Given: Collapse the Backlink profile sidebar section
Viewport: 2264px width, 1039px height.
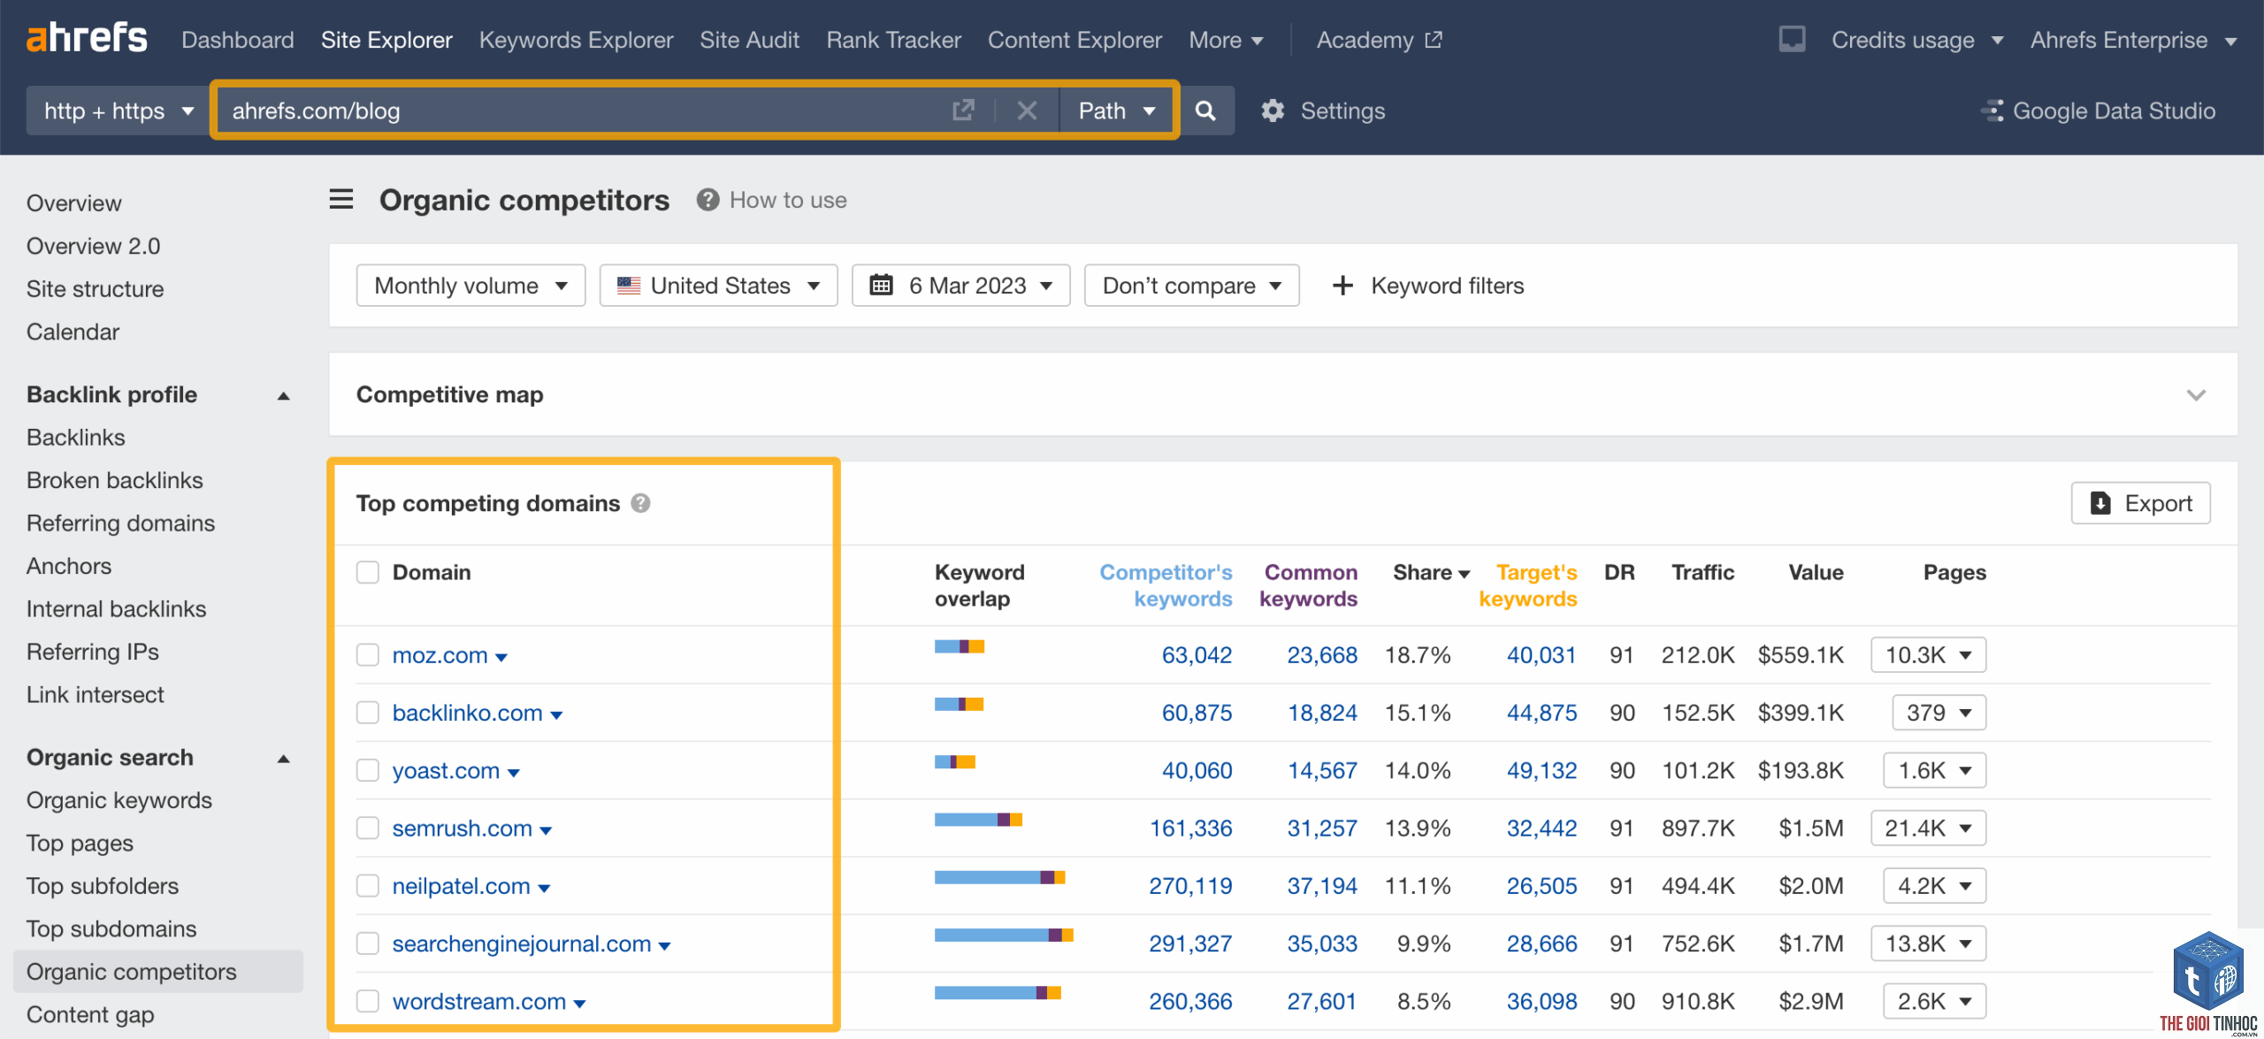Looking at the screenshot, I should pos(284,395).
